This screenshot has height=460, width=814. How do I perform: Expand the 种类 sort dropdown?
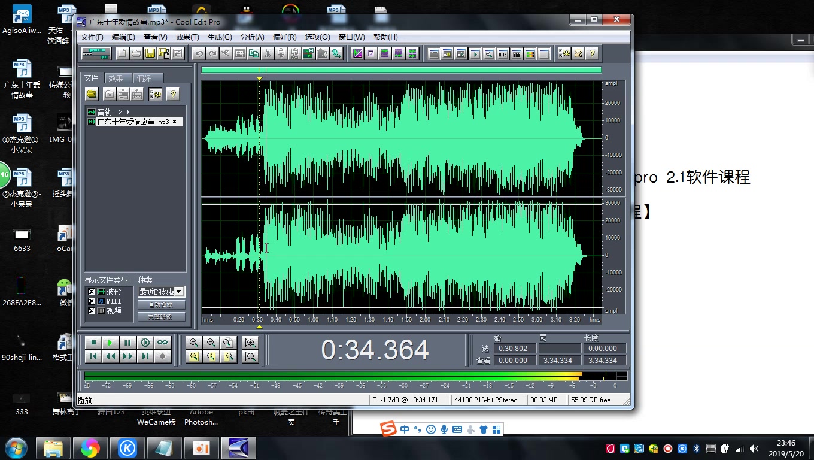click(x=179, y=292)
